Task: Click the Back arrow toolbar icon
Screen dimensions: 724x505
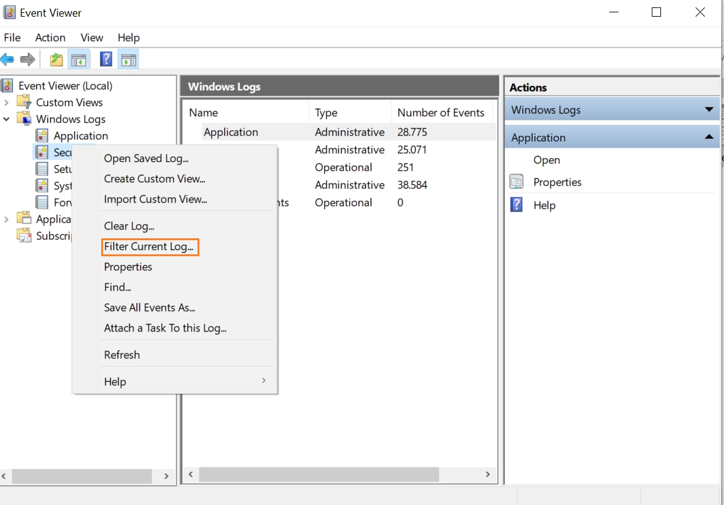Action: [x=7, y=59]
